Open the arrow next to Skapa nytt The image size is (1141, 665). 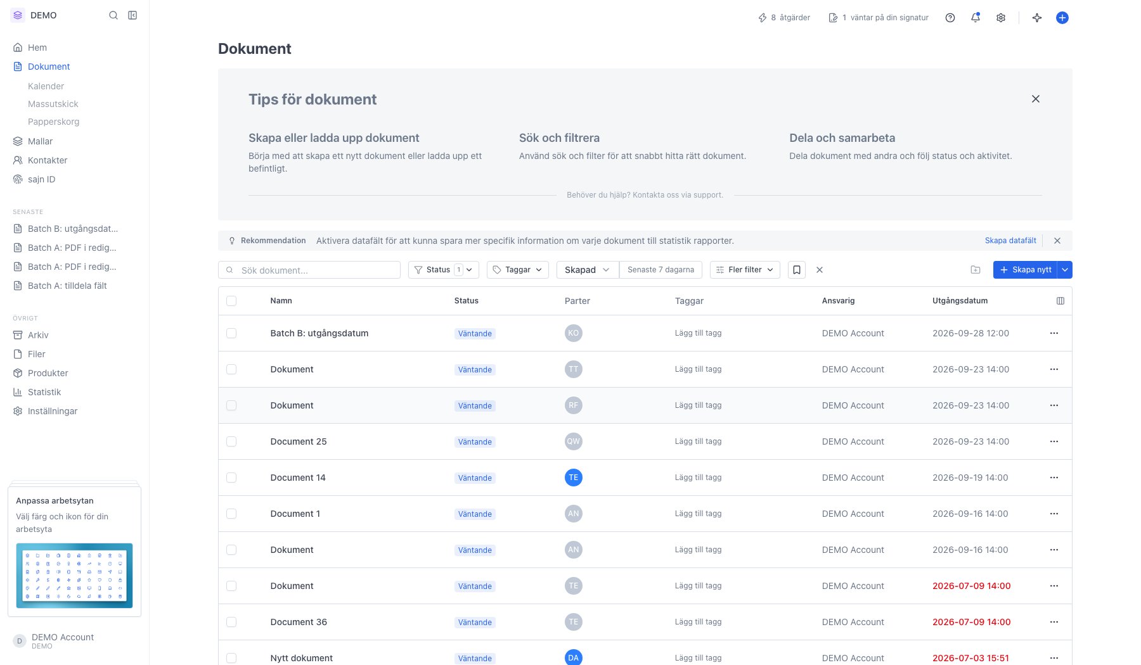pyautogui.click(x=1066, y=270)
